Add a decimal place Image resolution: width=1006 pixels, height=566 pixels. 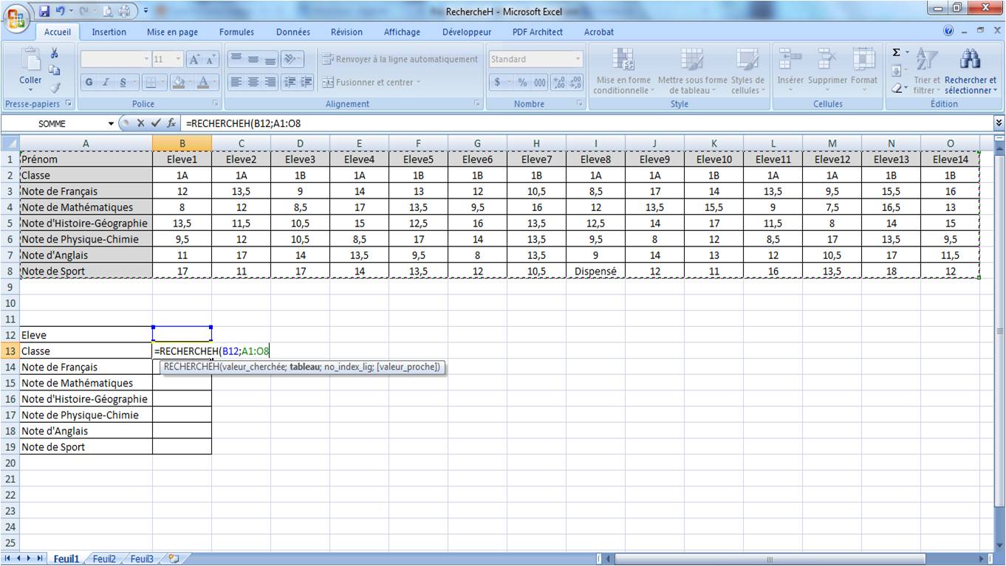(x=559, y=83)
